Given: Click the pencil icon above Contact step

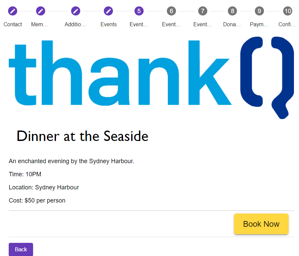Looking at the screenshot, I should click(13, 11).
